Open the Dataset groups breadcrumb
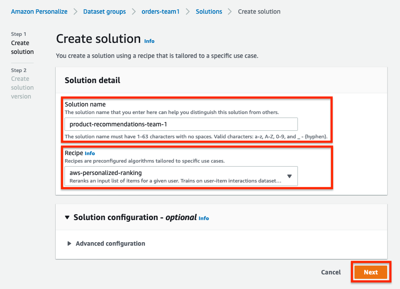The width and height of the screenshot is (400, 289). pos(104,11)
